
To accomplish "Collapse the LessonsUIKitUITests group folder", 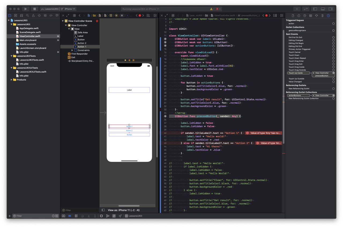I will pos(12,68).
